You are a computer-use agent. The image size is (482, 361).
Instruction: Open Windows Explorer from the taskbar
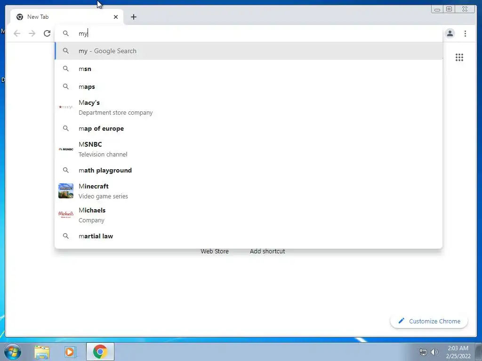point(42,352)
